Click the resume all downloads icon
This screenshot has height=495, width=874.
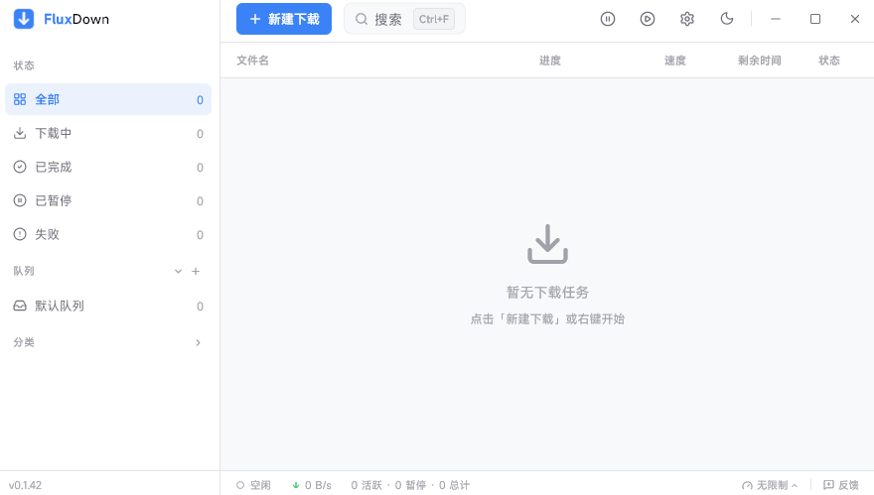pyautogui.click(x=648, y=19)
